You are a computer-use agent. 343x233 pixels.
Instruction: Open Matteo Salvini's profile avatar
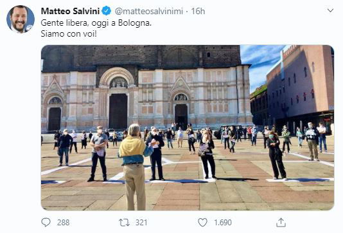(21, 19)
